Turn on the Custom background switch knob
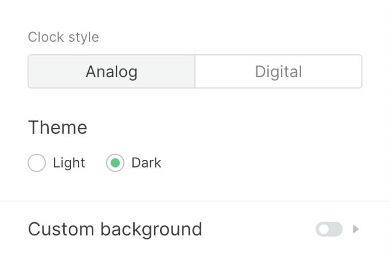This screenshot has height=256, width=390. point(324,230)
